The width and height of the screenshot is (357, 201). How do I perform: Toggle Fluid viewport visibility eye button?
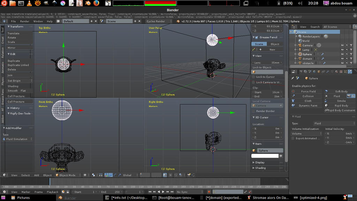[x=353, y=96]
